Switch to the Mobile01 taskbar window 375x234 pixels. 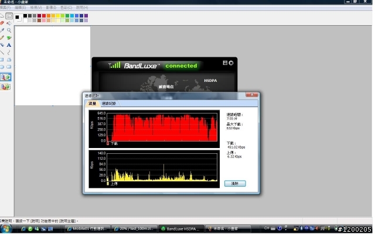tap(88, 229)
